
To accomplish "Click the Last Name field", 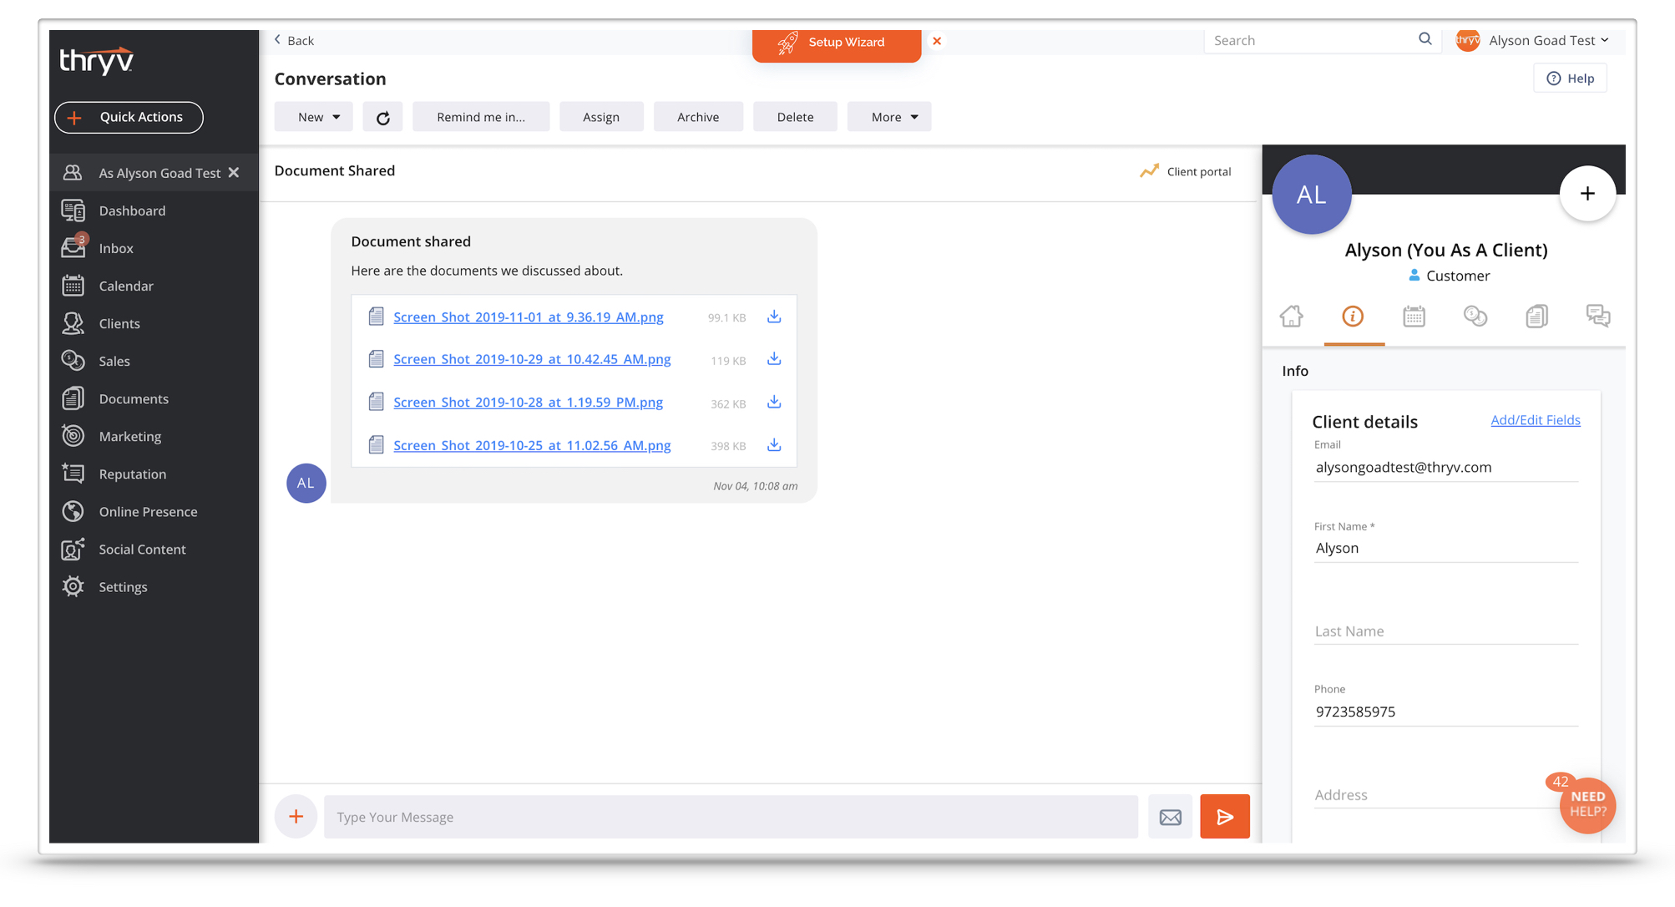I will click(1445, 631).
